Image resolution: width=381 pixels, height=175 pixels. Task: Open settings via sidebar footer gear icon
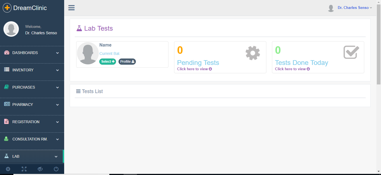8,169
